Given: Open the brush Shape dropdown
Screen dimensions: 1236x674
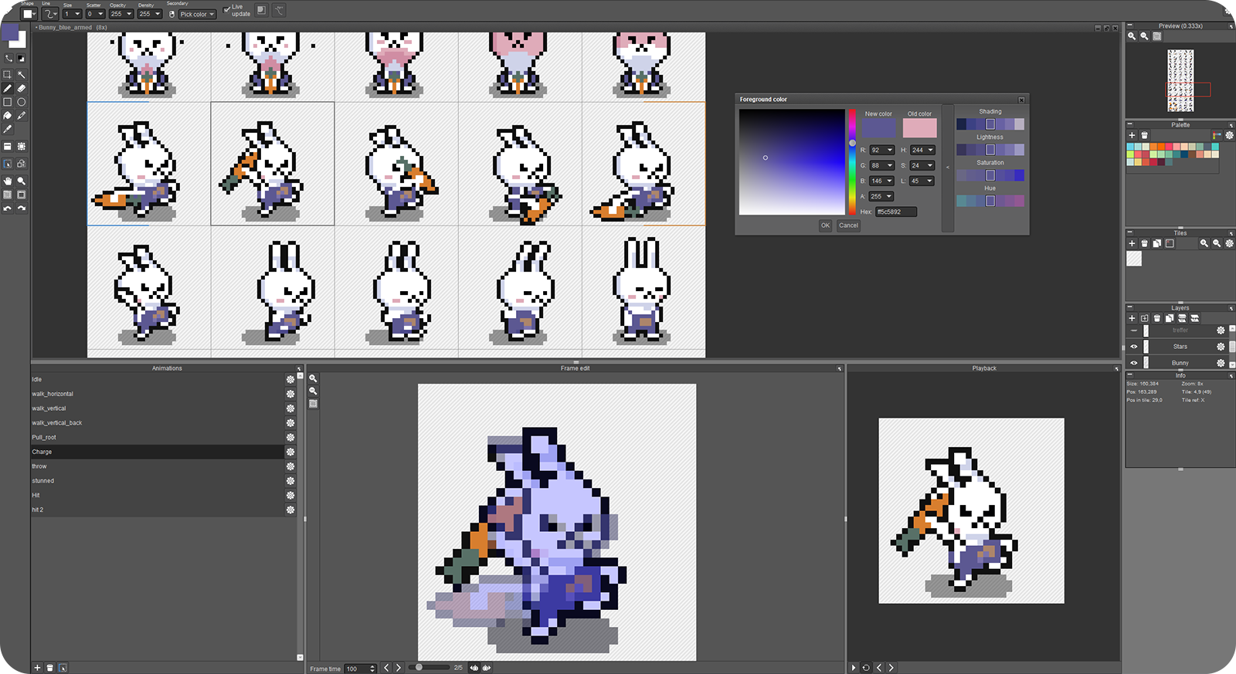Looking at the screenshot, I should (29, 13).
